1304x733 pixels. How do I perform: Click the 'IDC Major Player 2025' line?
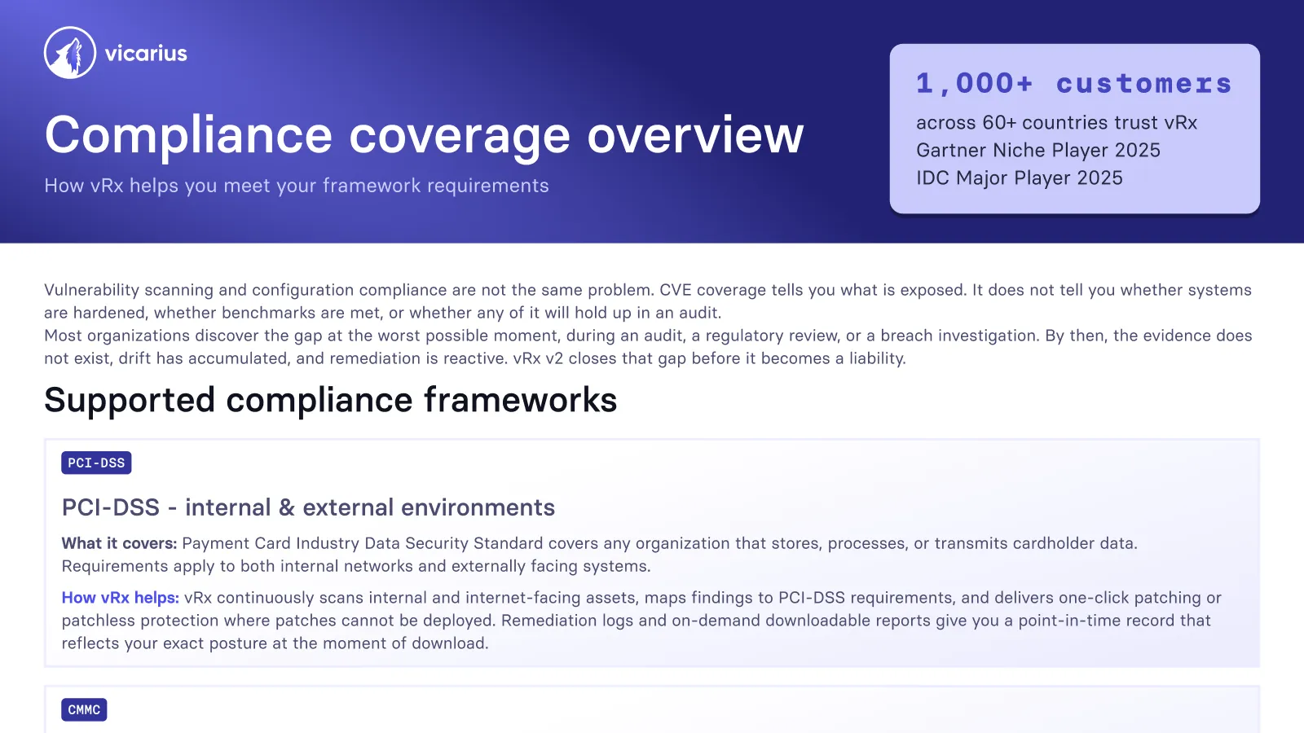1019,178
